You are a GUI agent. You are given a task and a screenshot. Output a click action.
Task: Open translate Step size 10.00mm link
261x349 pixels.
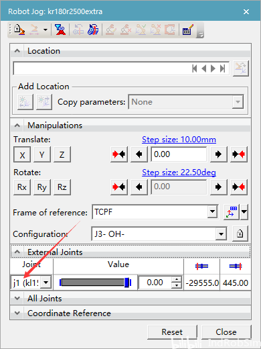click(179, 140)
